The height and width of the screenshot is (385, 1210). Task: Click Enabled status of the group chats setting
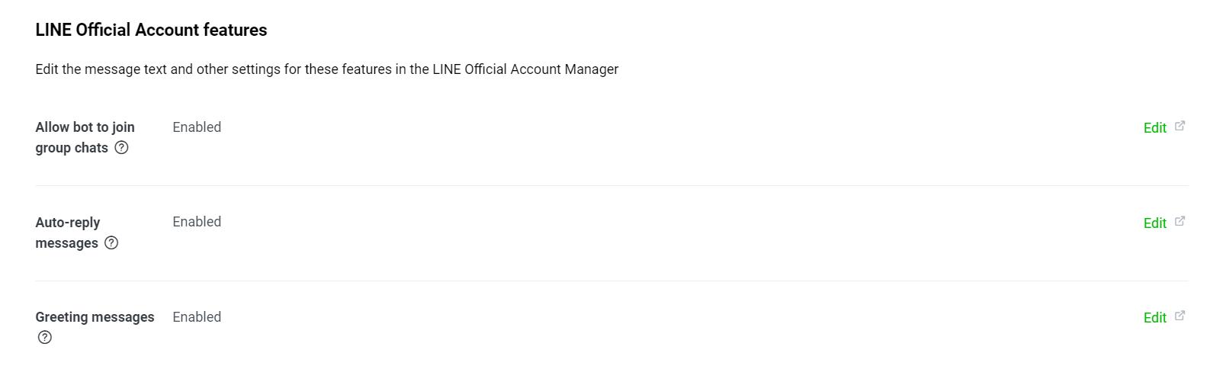pos(197,127)
